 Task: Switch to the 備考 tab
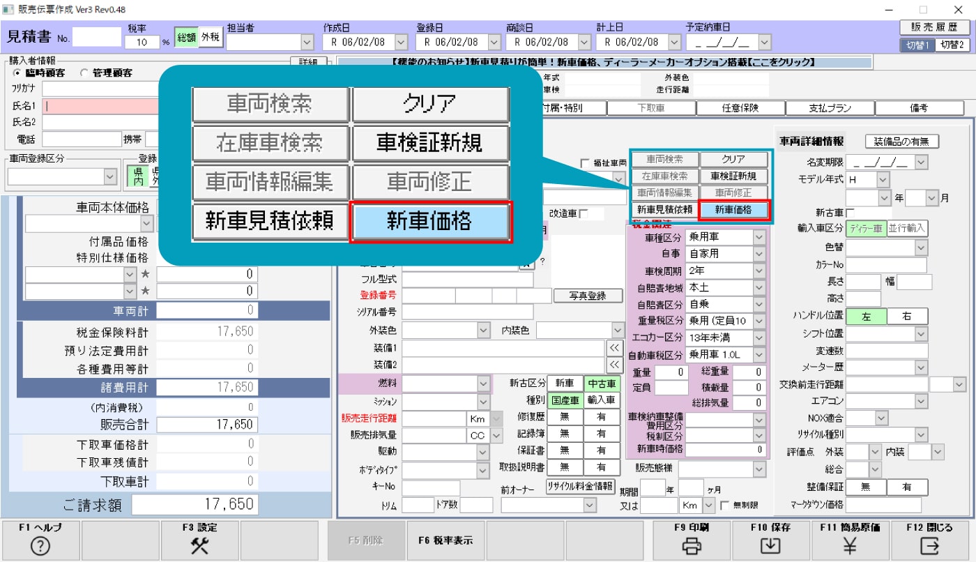coord(919,108)
